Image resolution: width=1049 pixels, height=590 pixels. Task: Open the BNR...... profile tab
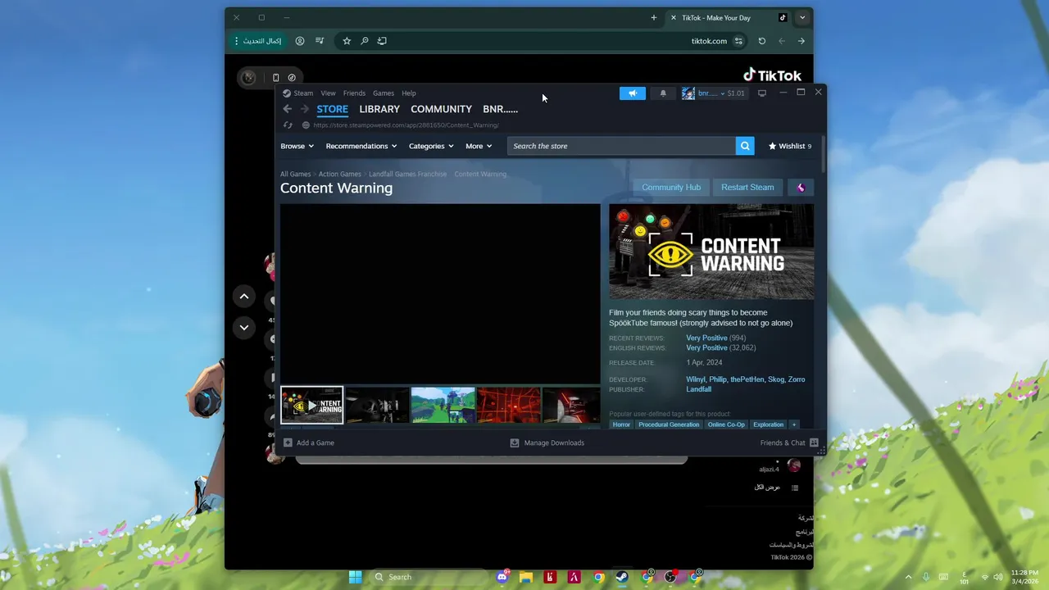(500, 109)
